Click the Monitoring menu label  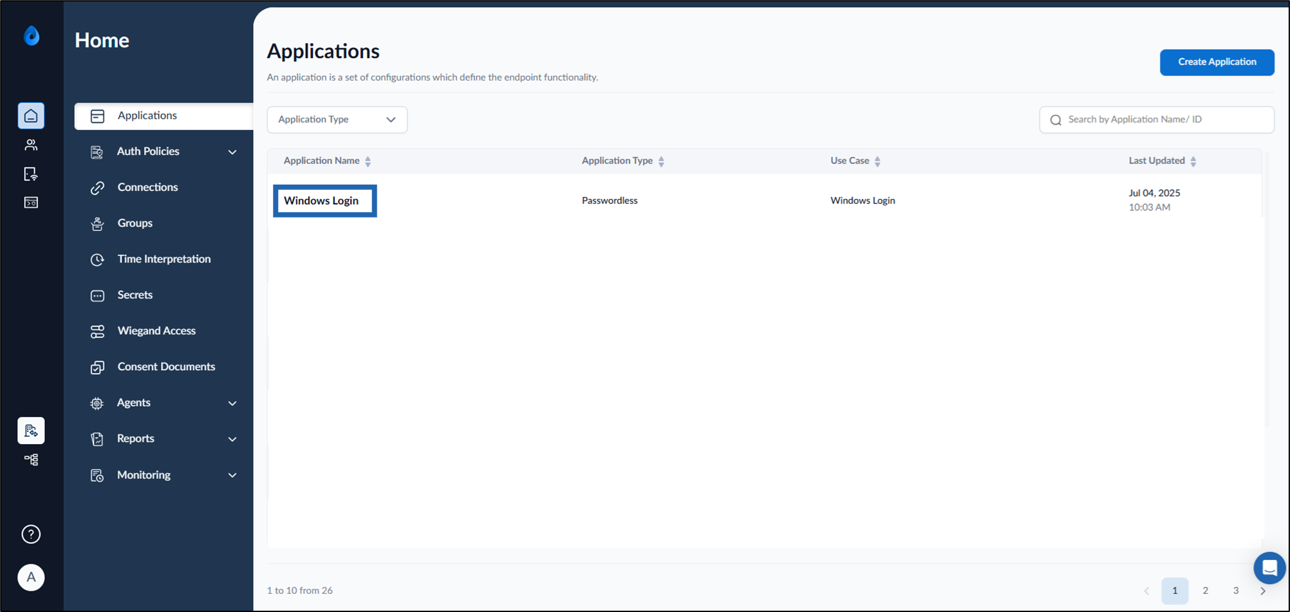point(144,475)
